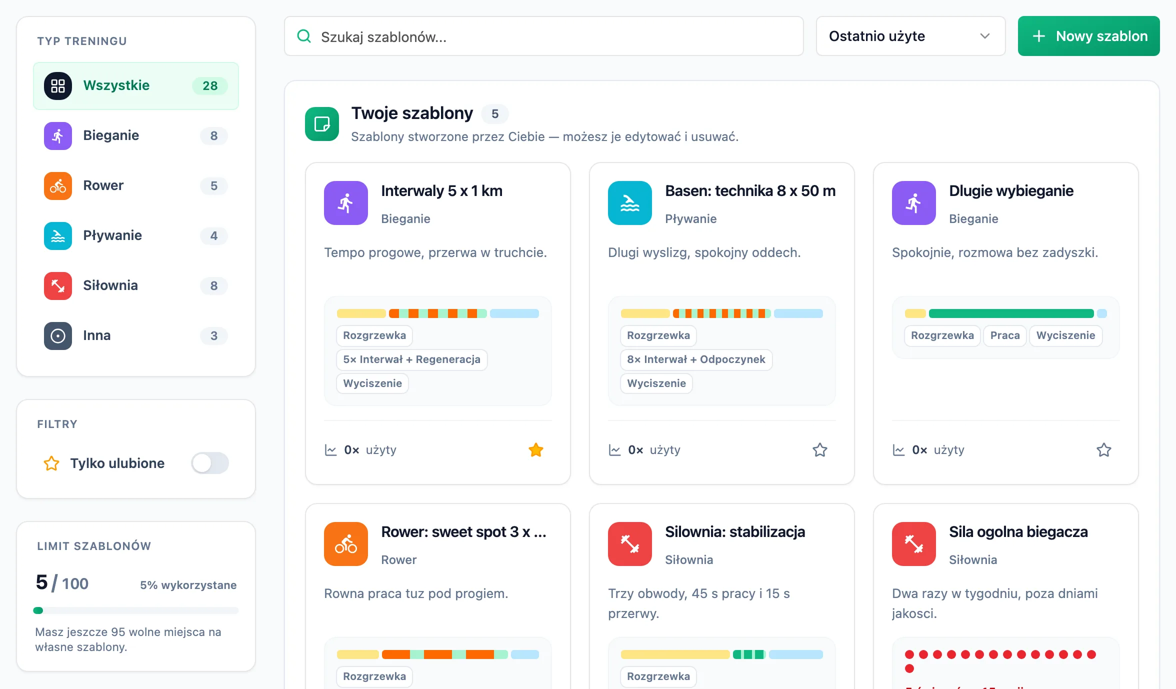The image size is (1176, 689).
Task: Click the search magnifier icon
Action: [304, 36]
